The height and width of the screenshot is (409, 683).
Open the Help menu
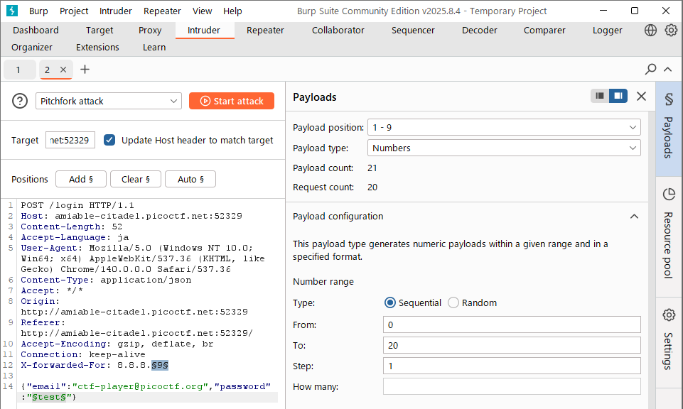[x=232, y=11]
